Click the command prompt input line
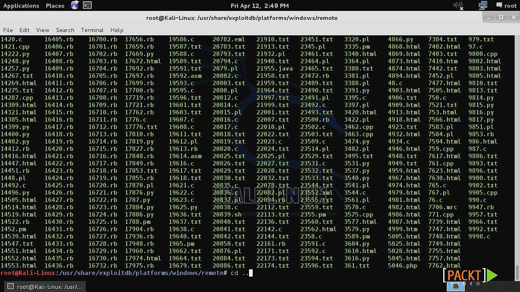 point(257,273)
